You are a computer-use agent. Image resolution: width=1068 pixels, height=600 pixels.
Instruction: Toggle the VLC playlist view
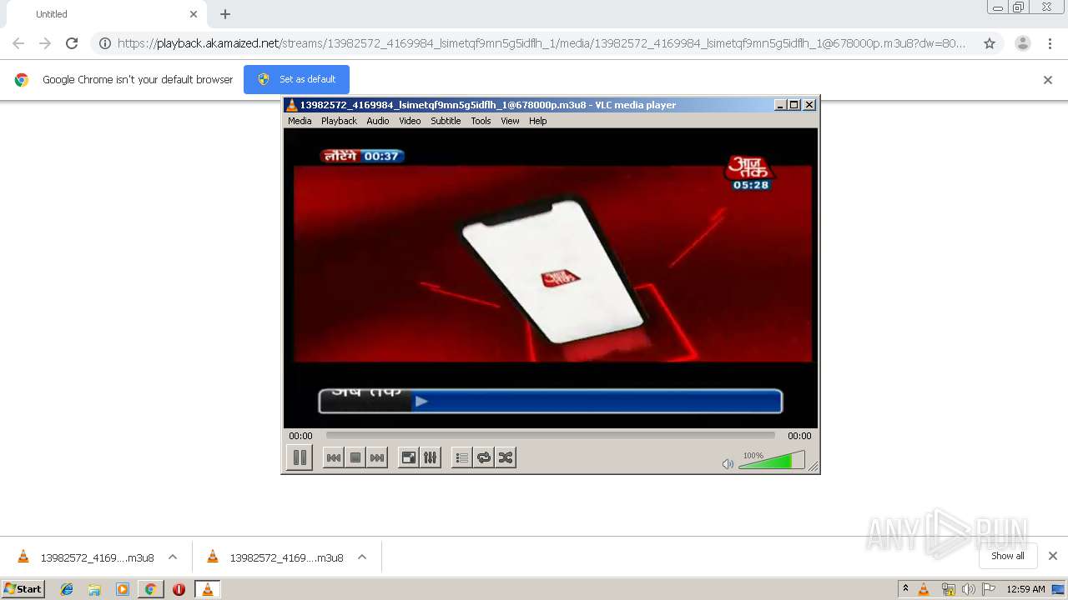point(461,457)
